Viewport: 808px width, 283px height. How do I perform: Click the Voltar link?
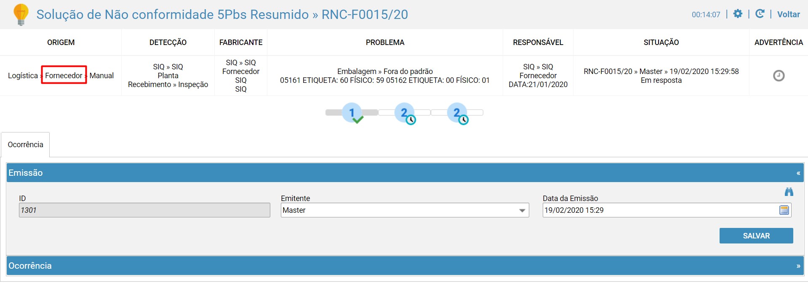(788, 14)
